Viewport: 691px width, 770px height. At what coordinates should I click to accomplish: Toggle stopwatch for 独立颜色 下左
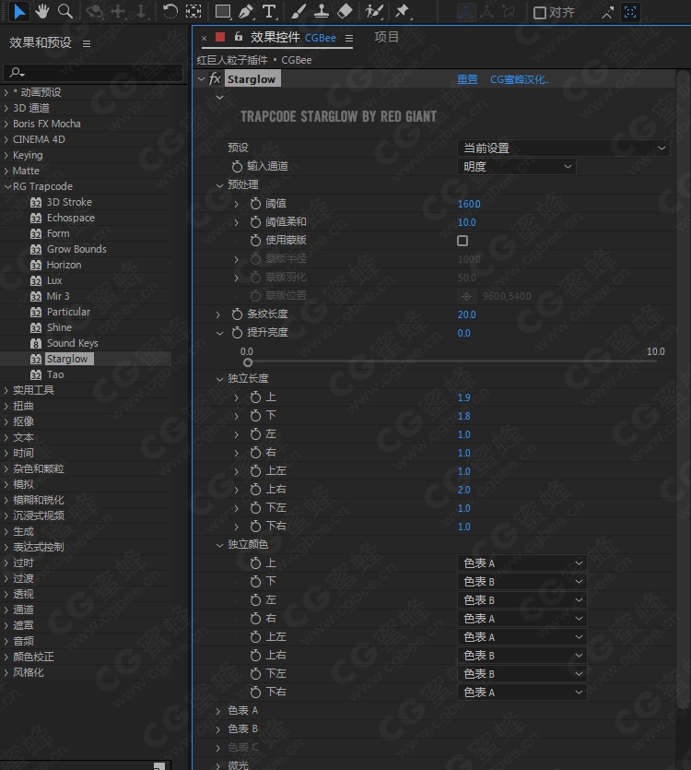255,674
